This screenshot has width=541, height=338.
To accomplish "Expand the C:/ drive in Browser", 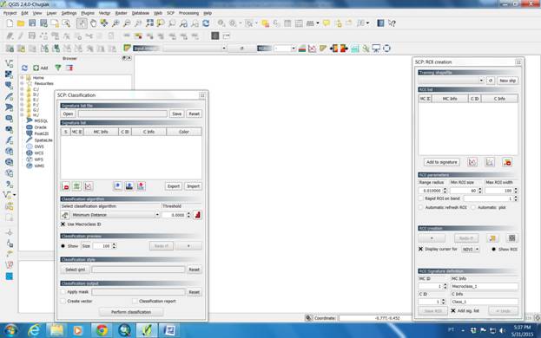I will click(22, 89).
